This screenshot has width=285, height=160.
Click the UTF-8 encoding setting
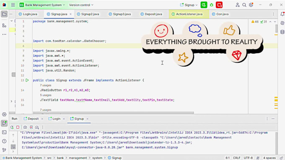coord(248,158)
